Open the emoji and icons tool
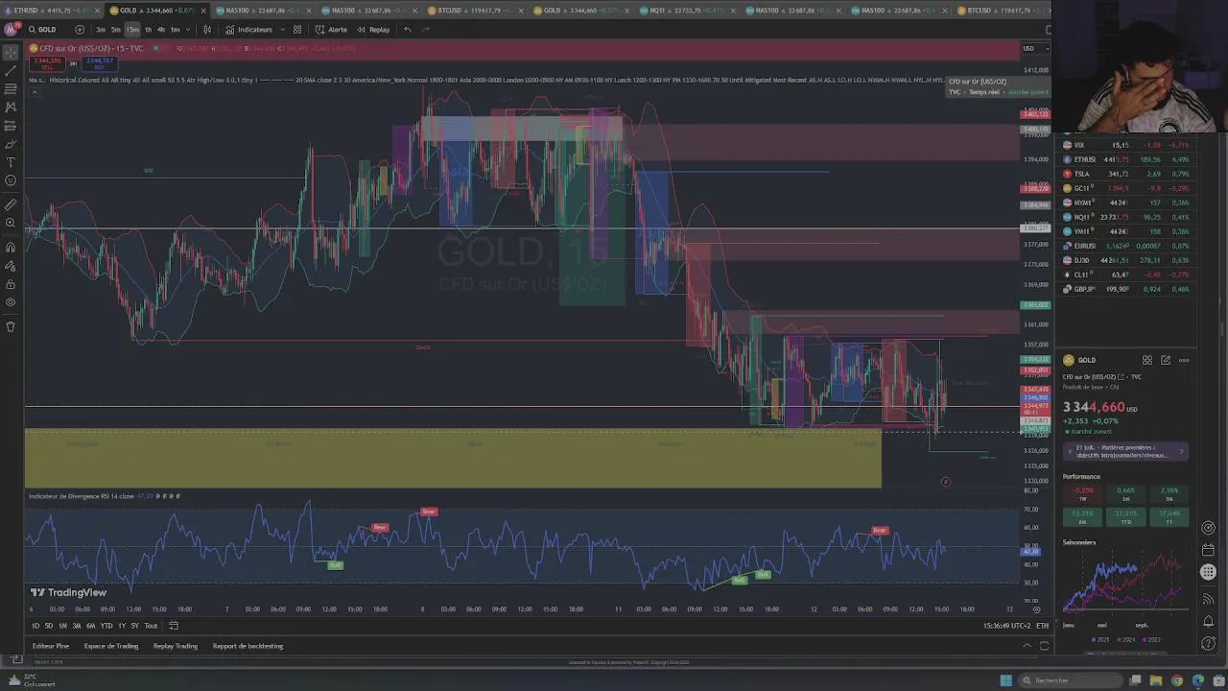This screenshot has width=1228, height=691. (x=11, y=180)
